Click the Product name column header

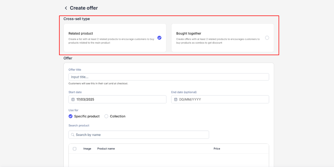(x=106, y=149)
